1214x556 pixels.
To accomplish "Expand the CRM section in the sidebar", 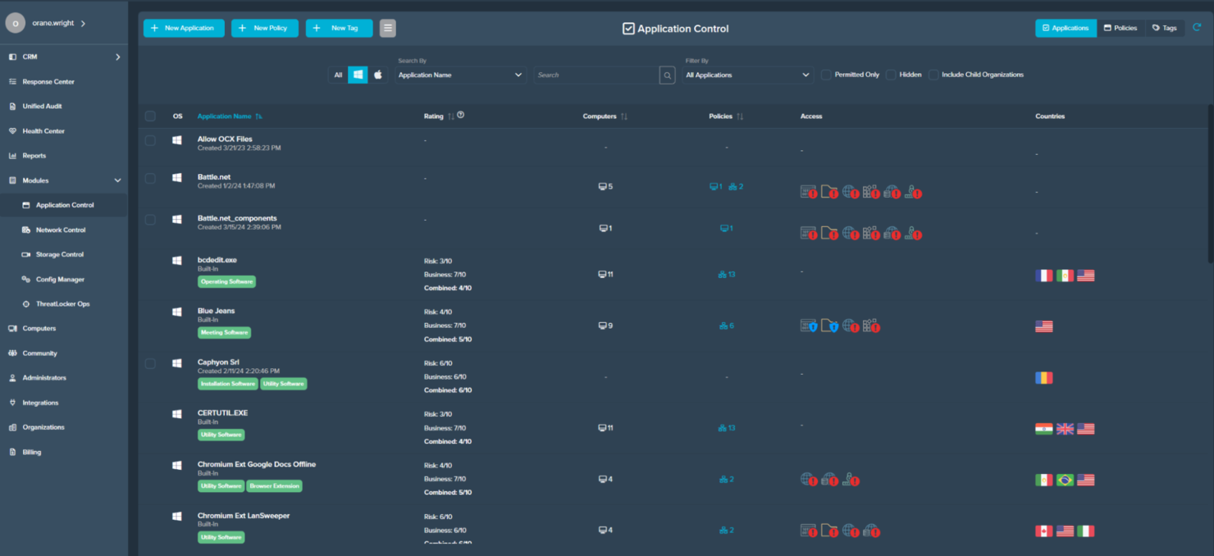I will tap(116, 57).
